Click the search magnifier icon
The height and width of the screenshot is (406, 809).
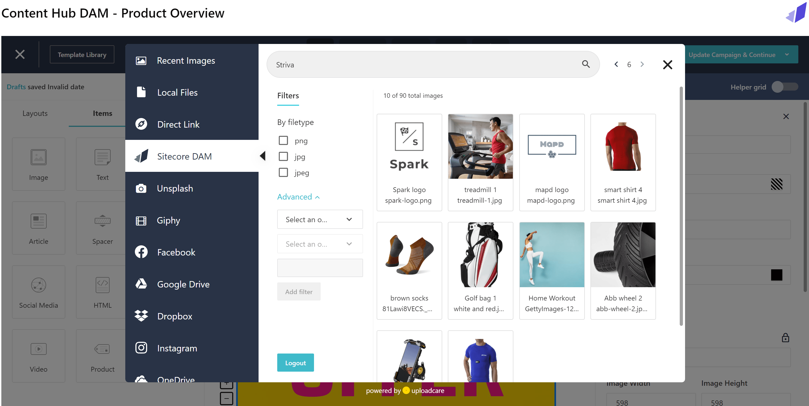(586, 64)
